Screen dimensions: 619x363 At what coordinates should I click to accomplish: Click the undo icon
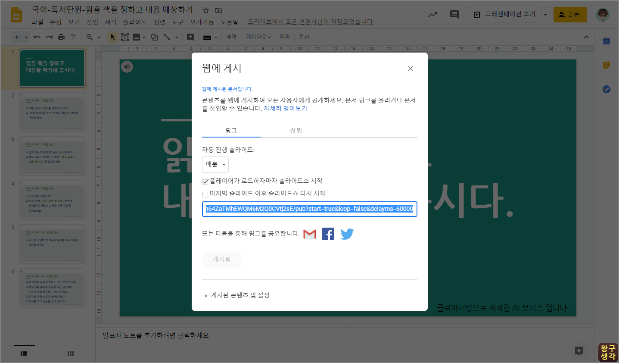37,37
